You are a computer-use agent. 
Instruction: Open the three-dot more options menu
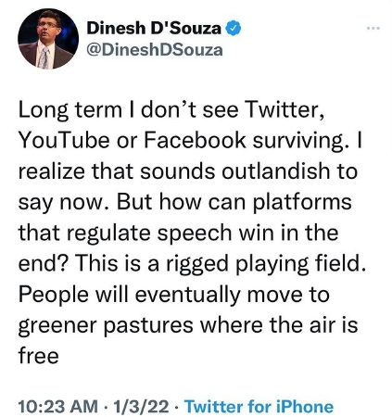pyautogui.click(x=373, y=29)
